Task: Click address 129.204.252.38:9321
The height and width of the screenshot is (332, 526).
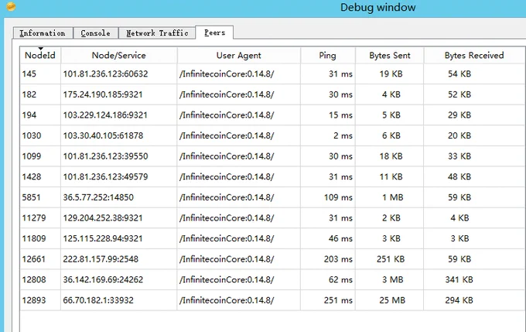Action: click(x=103, y=218)
